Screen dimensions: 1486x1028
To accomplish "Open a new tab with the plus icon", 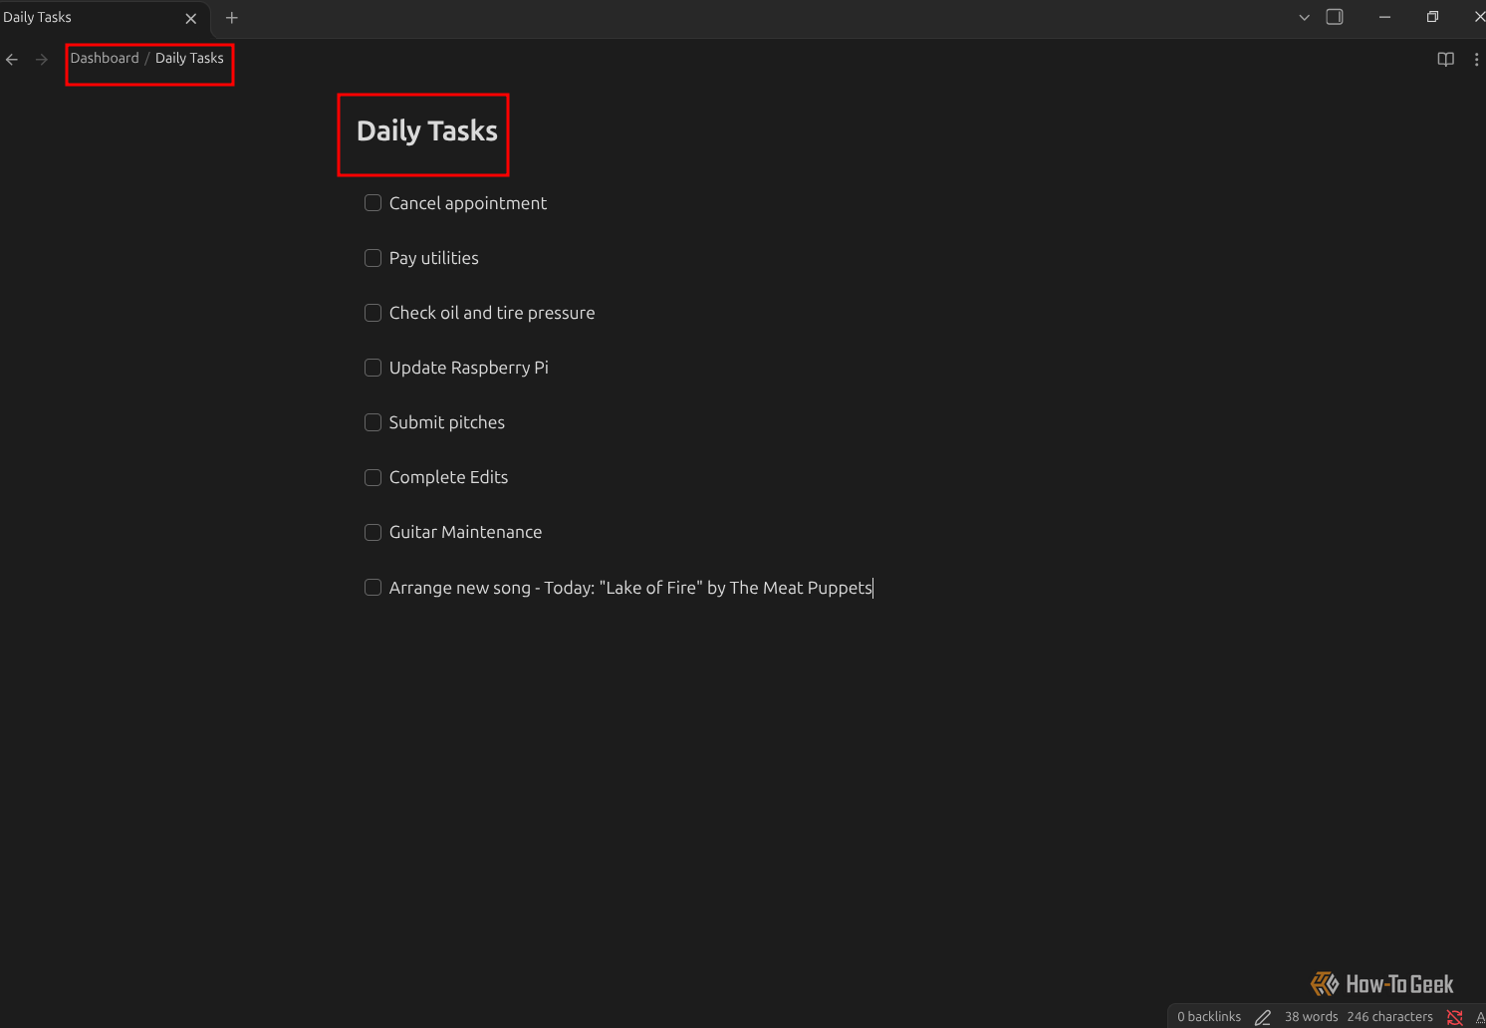I will (232, 18).
